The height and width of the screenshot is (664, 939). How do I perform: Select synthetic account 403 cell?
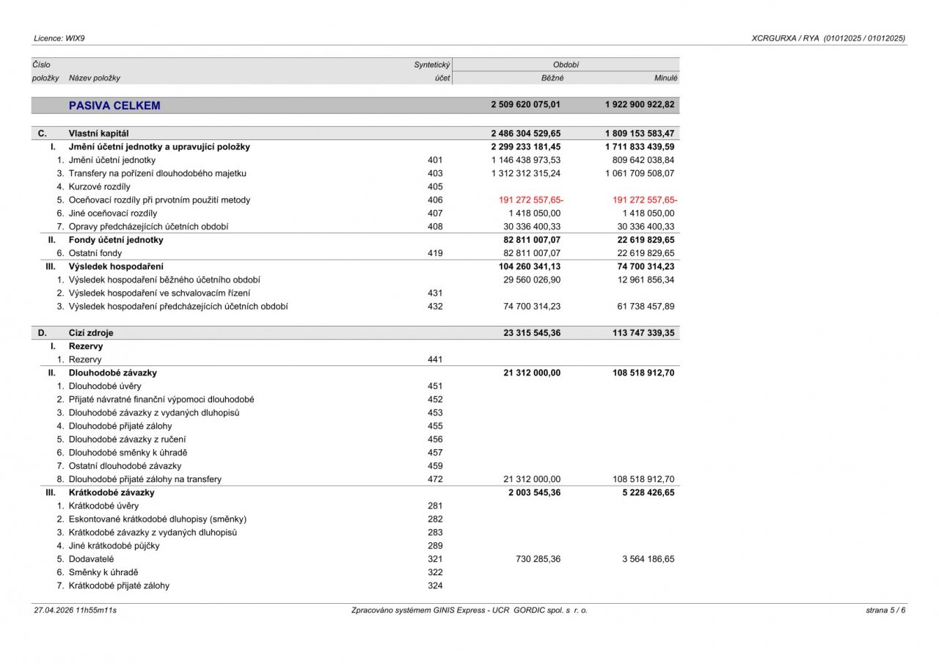[x=435, y=173]
